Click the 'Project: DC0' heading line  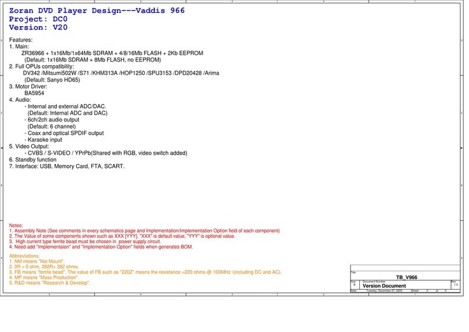tap(38, 19)
